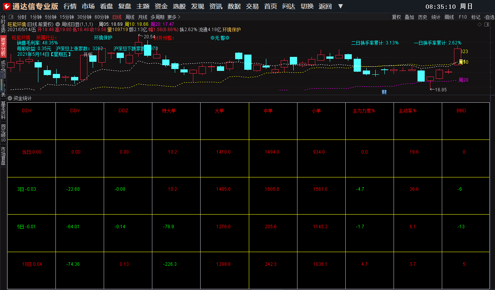The width and height of the screenshot is (495, 290).
Task: Open F10 company info button
Action: [x=463, y=17]
